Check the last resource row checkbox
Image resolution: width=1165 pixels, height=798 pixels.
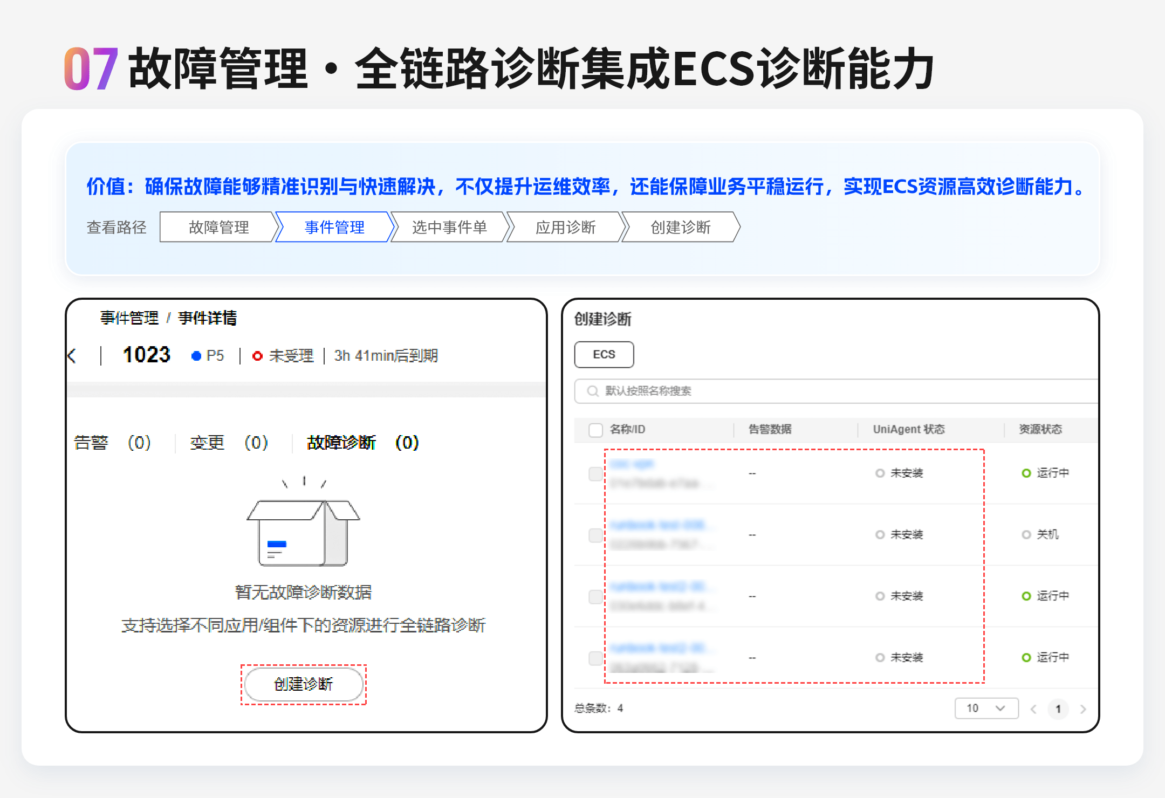click(595, 658)
